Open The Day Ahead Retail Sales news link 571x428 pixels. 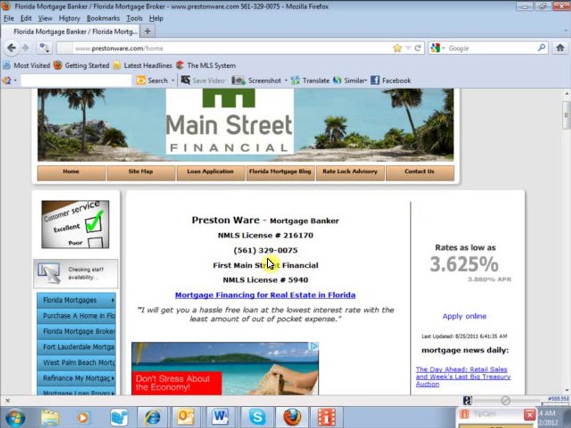463,377
